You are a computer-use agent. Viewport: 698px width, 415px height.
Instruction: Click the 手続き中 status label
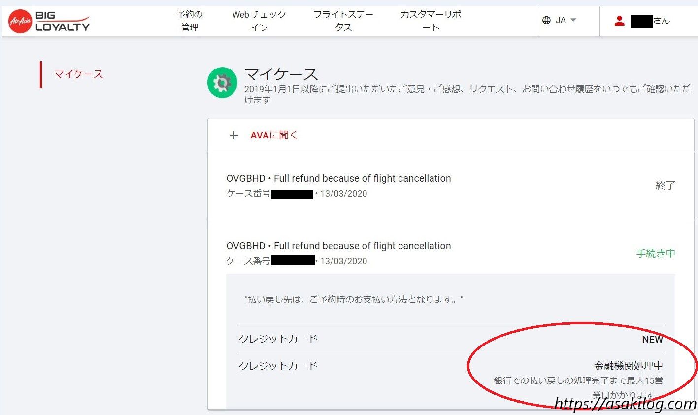point(655,254)
